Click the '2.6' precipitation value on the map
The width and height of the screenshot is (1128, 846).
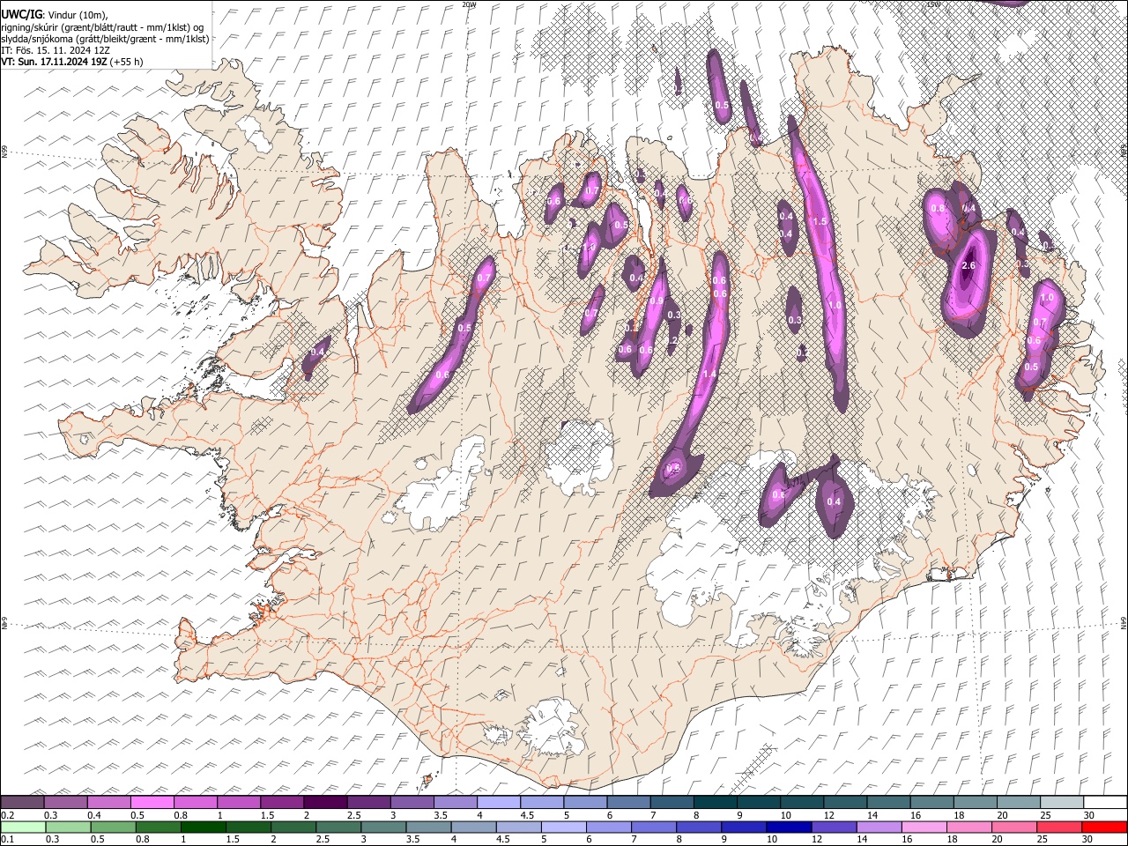click(x=968, y=266)
